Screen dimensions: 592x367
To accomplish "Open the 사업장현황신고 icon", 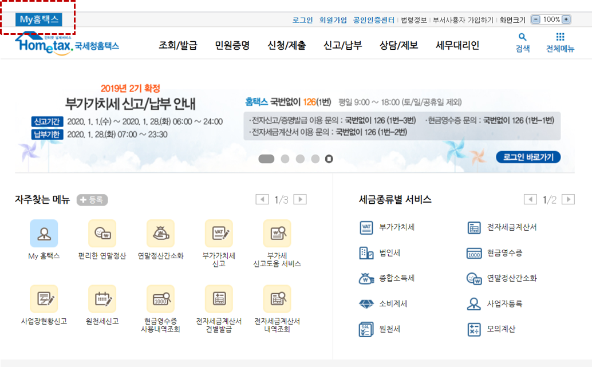I will (44, 299).
